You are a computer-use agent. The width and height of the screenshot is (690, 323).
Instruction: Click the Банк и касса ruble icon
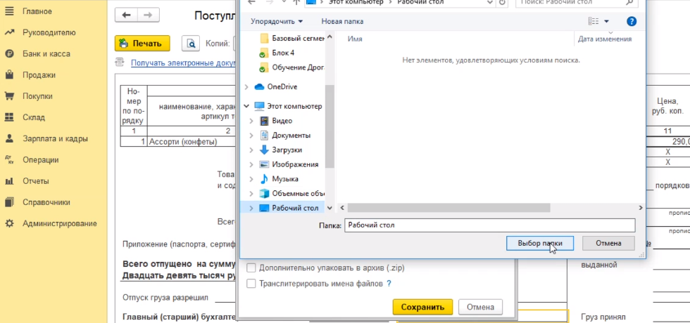(x=9, y=53)
